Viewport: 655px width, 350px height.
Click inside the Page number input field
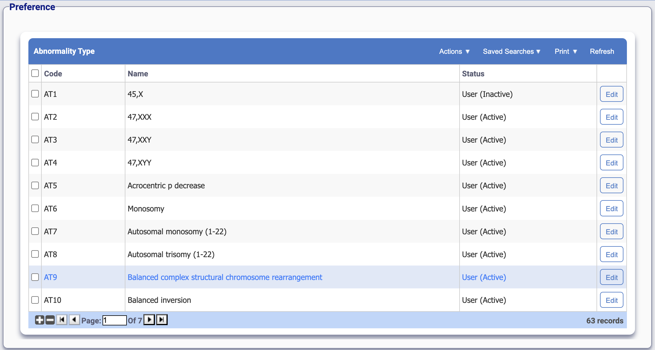click(114, 320)
